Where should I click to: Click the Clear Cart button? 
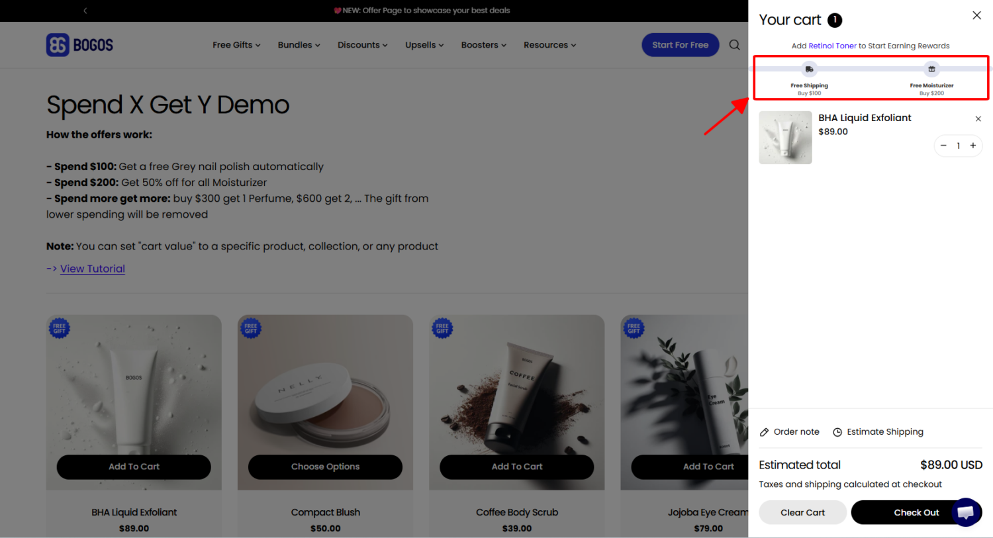[802, 512]
